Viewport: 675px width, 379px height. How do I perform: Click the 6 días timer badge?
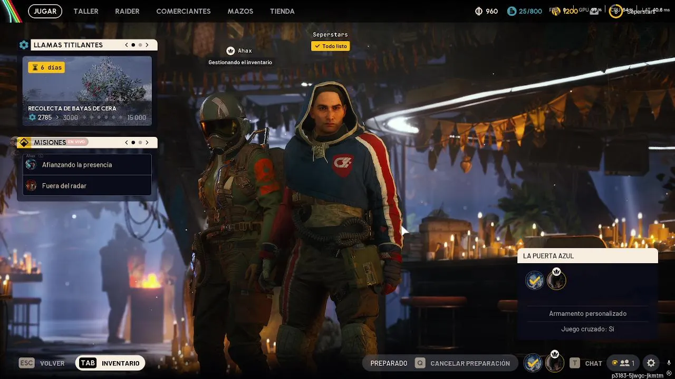(x=46, y=67)
